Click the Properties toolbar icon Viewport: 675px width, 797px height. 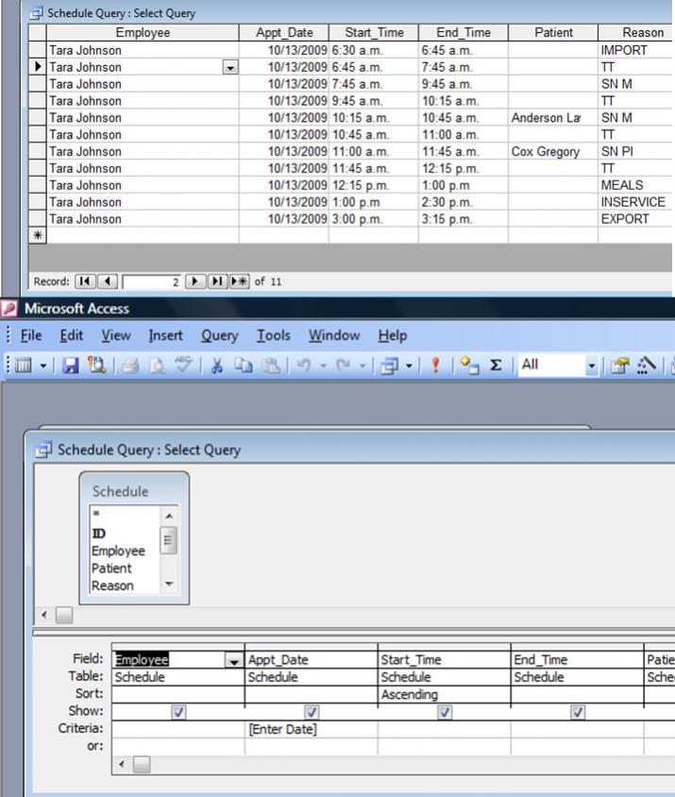tap(619, 365)
